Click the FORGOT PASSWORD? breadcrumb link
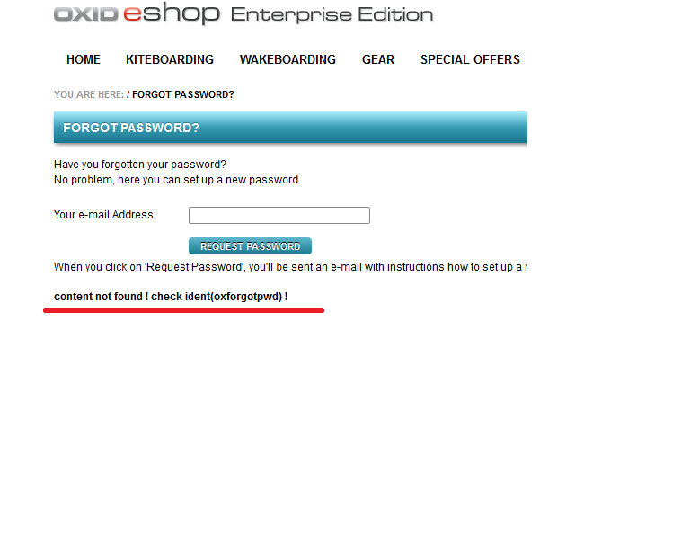Viewport: 690px width, 552px height. [183, 94]
